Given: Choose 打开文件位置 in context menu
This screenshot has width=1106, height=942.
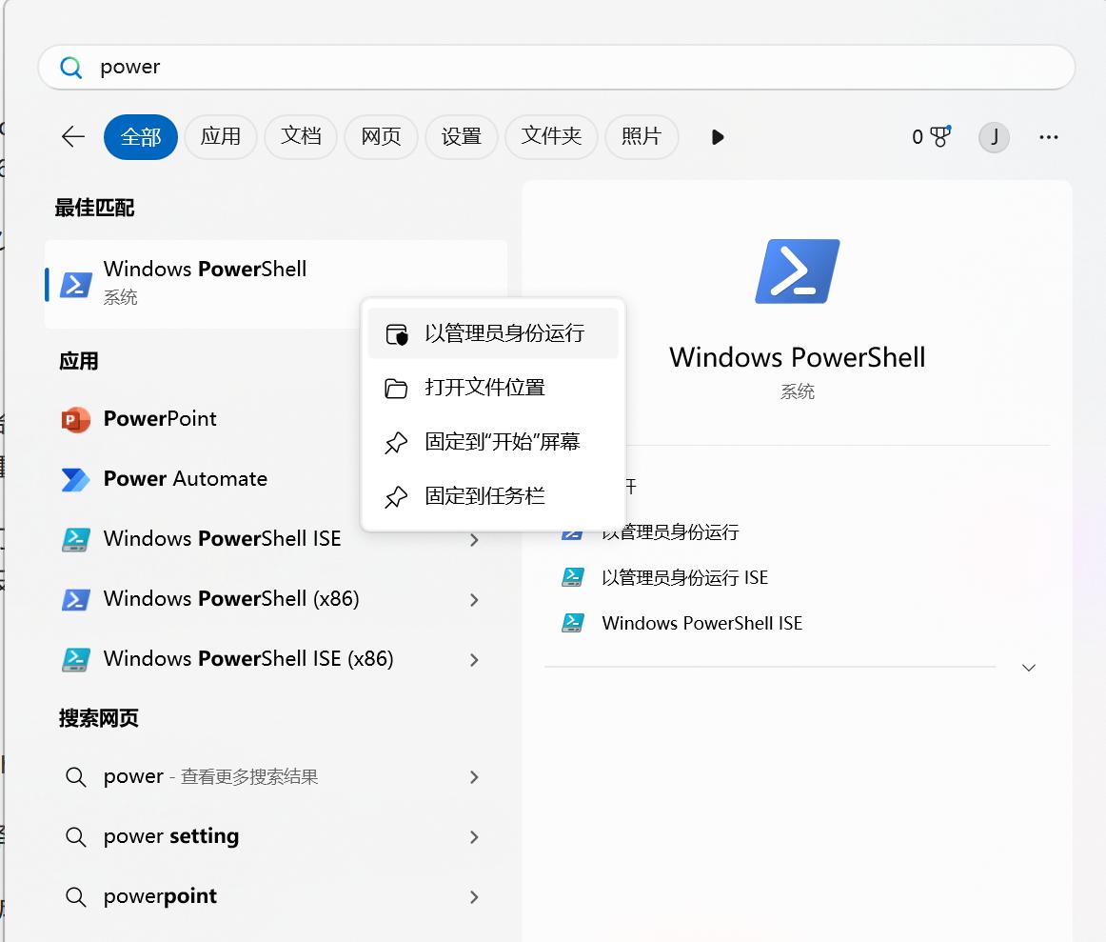Looking at the screenshot, I should coord(493,388).
